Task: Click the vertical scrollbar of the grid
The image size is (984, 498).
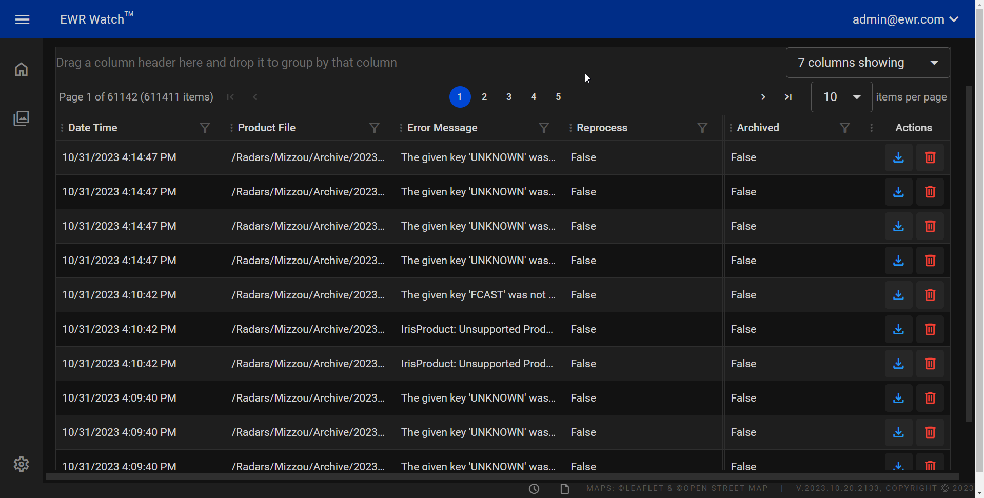Action: pos(969,253)
